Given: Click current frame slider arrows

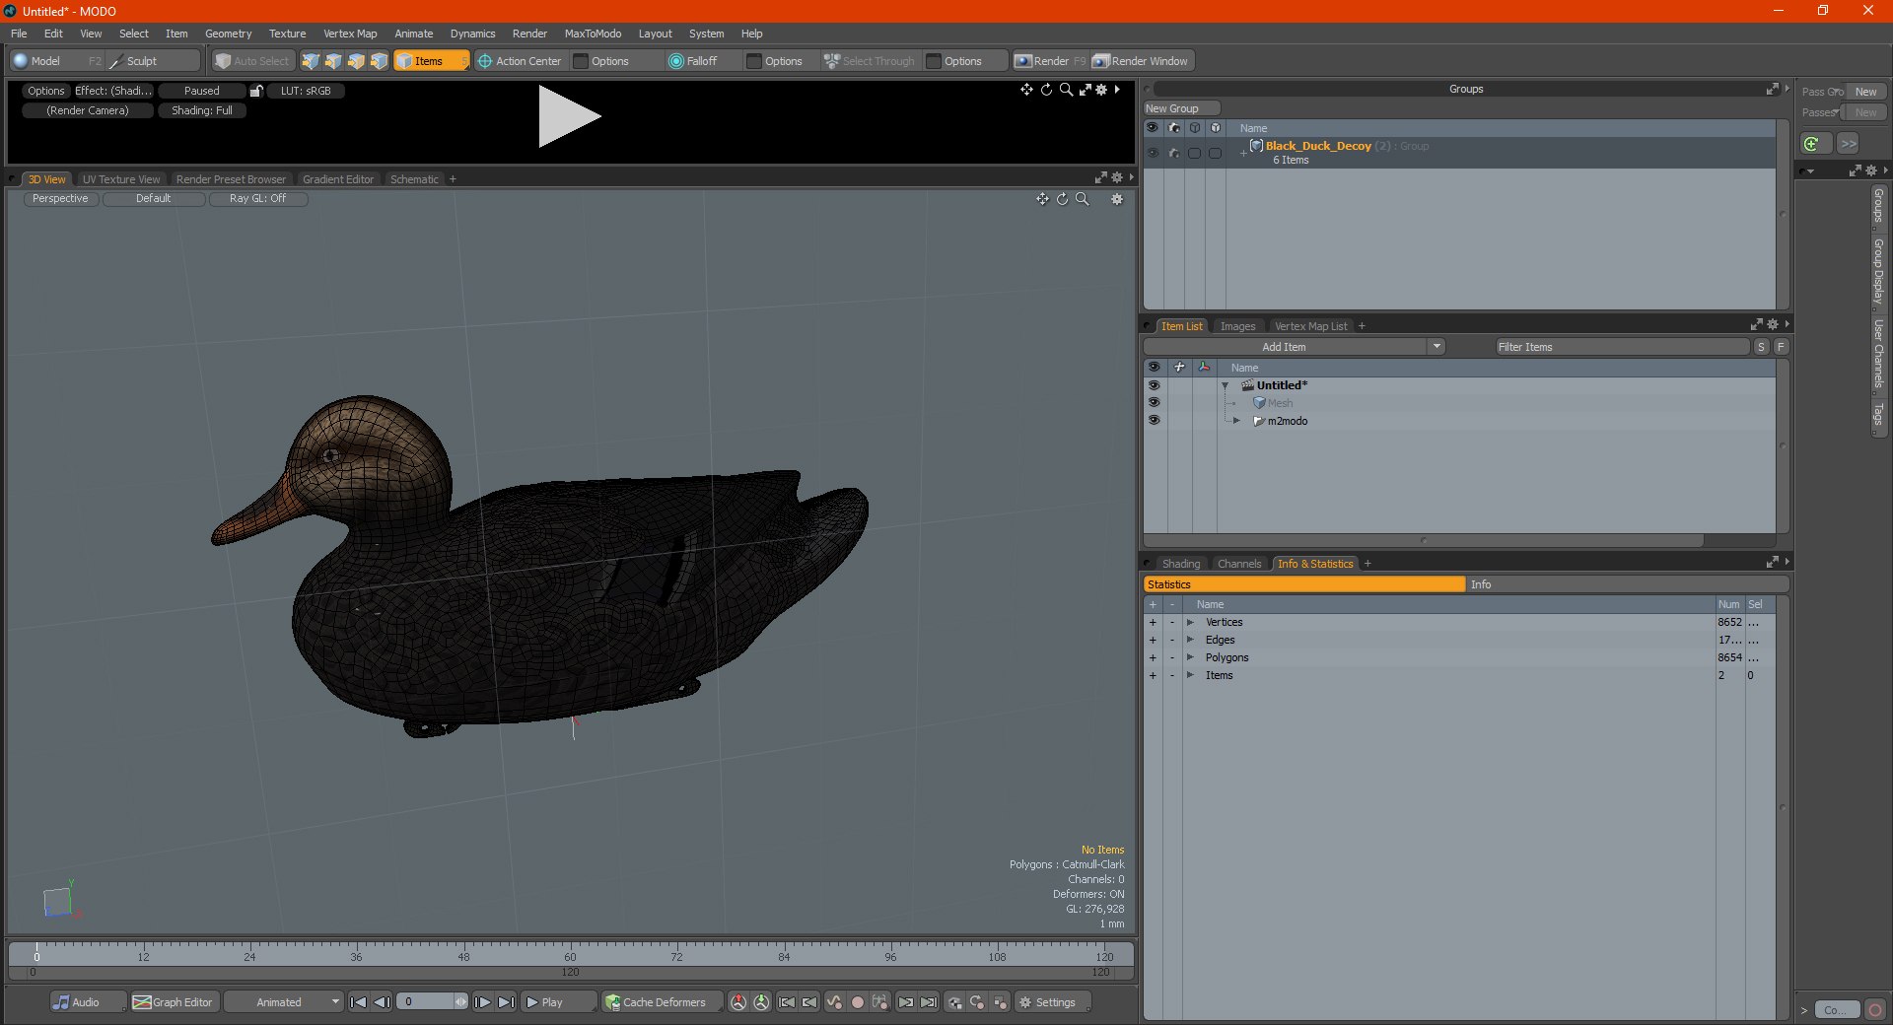Looking at the screenshot, I should tap(460, 1002).
